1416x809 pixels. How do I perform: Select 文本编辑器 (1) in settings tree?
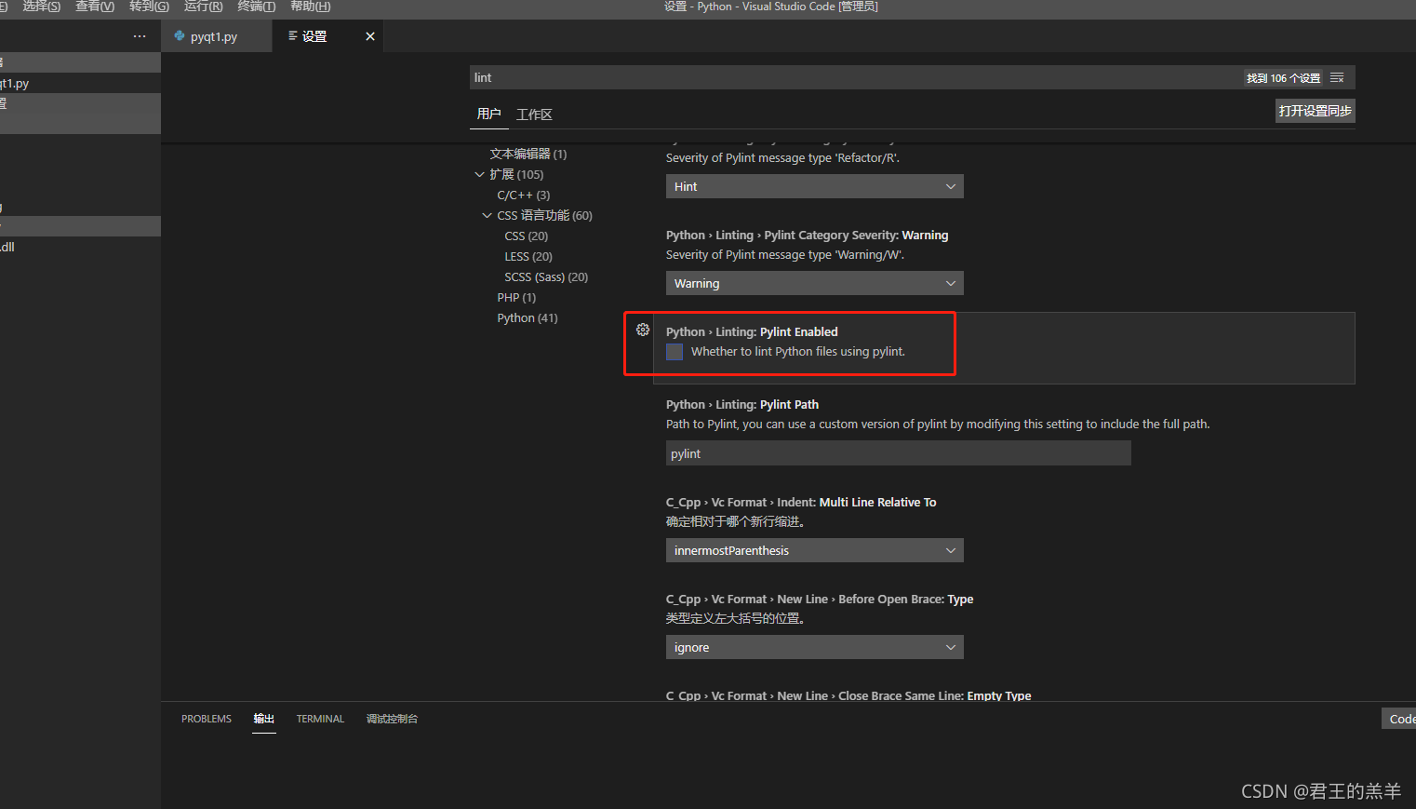[x=528, y=154]
